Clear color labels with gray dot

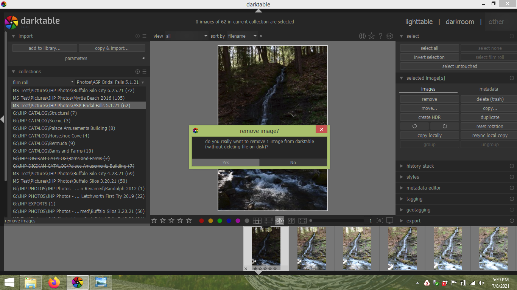coord(247,221)
